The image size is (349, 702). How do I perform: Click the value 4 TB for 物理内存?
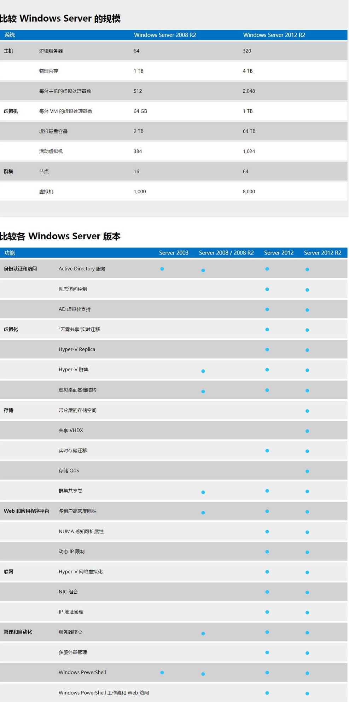[x=248, y=71]
